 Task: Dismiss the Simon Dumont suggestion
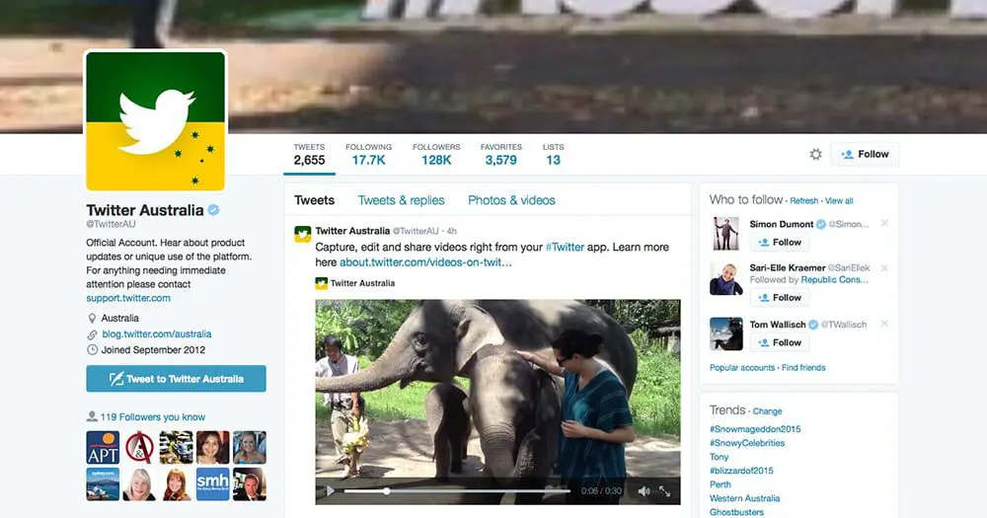(884, 223)
